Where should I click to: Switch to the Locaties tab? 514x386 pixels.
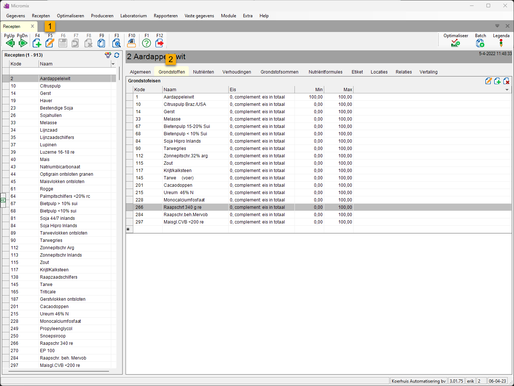(379, 72)
